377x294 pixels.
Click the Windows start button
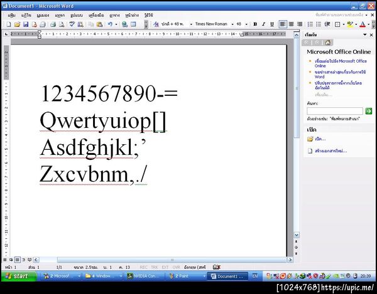click(x=19, y=276)
